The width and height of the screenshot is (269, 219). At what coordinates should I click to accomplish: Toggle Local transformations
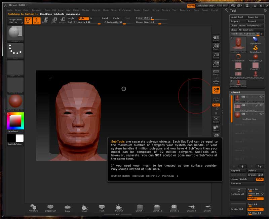(x=216, y=90)
